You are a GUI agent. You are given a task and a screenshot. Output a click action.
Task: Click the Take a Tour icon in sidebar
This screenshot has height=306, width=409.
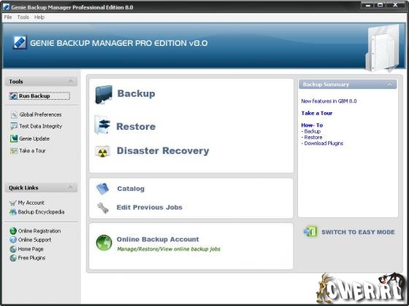(x=14, y=151)
